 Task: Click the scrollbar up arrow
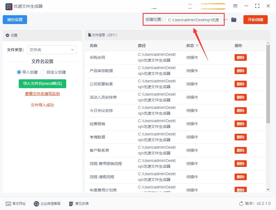tap(268, 43)
